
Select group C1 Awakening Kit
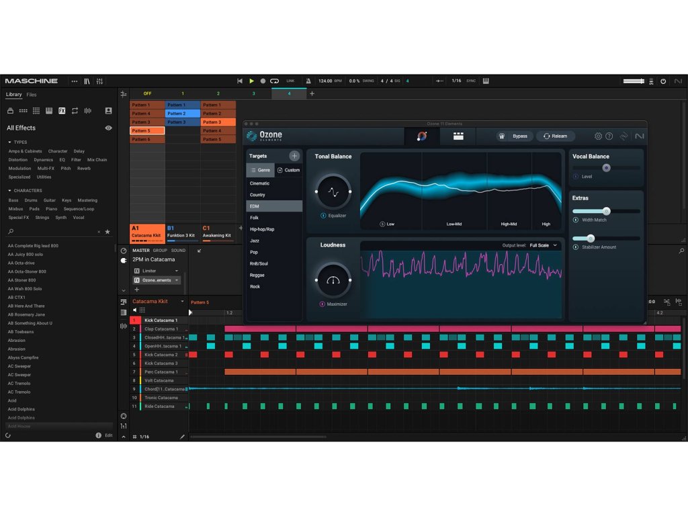point(218,233)
